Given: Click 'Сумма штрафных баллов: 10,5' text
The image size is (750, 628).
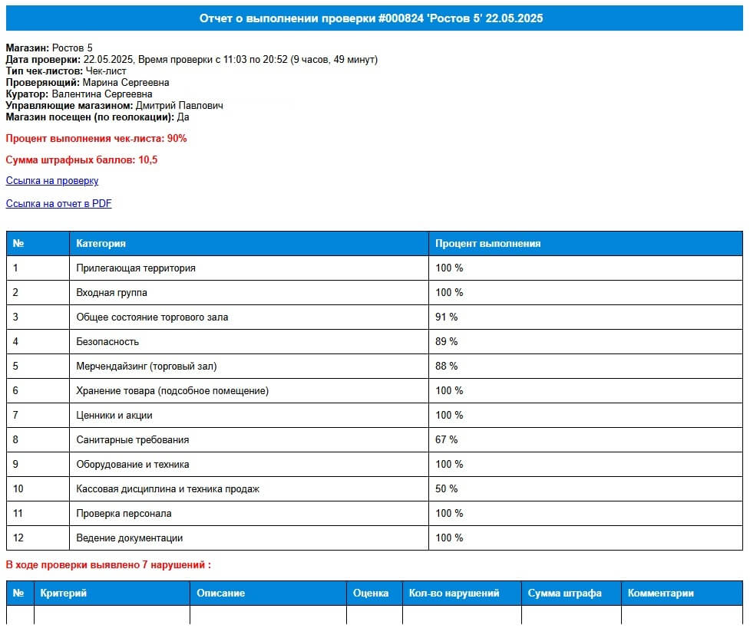Looking at the screenshot, I should pos(81,160).
